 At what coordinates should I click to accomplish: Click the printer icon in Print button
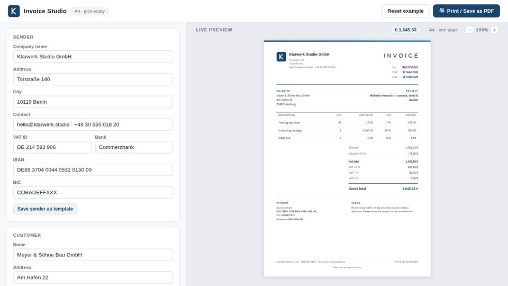tap(441, 11)
